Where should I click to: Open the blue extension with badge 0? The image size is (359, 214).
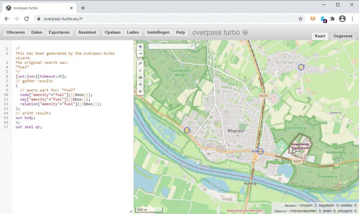pyautogui.click(x=323, y=19)
